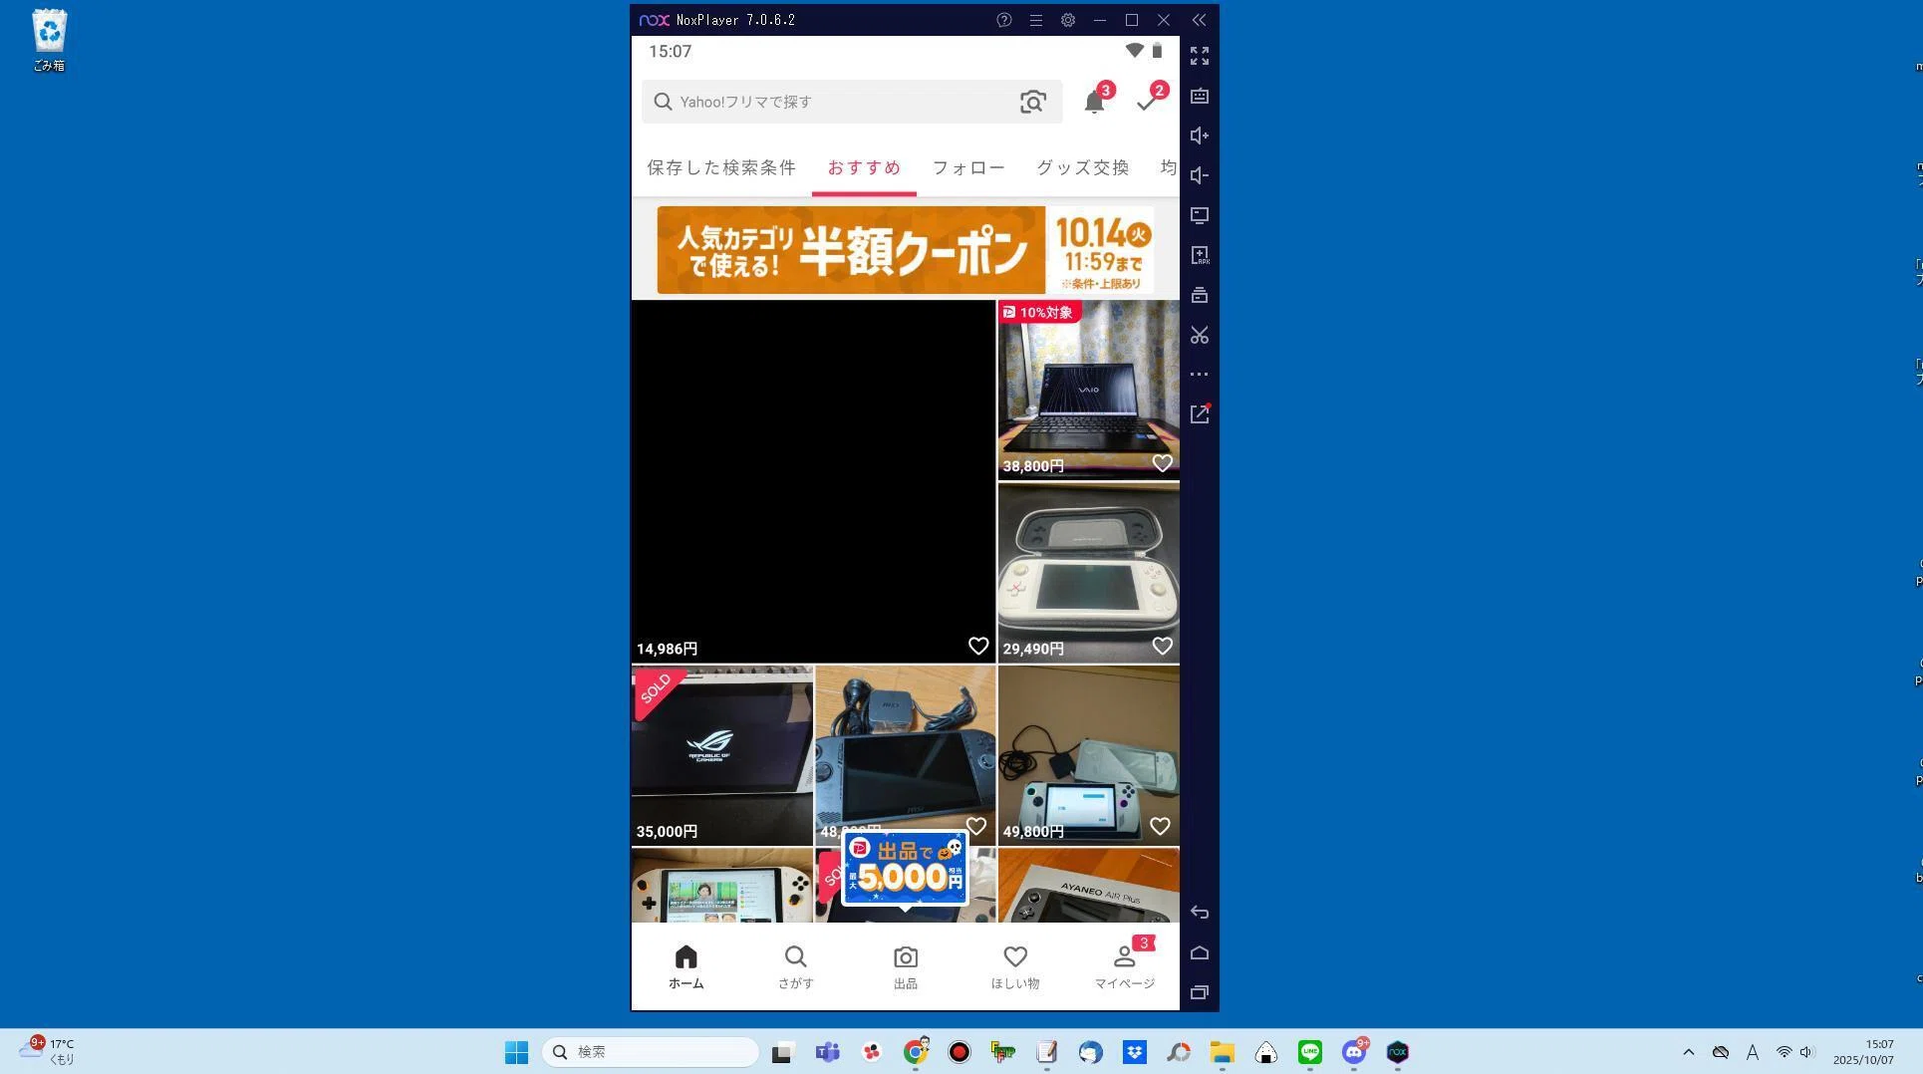Like the 48,000円 handheld item
The height and width of the screenshot is (1074, 1923).
[x=975, y=827]
